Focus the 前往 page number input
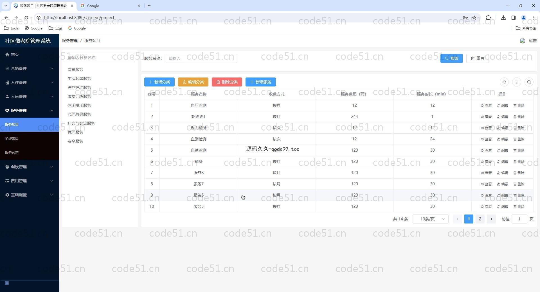The width and height of the screenshot is (540, 292). [x=519, y=219]
